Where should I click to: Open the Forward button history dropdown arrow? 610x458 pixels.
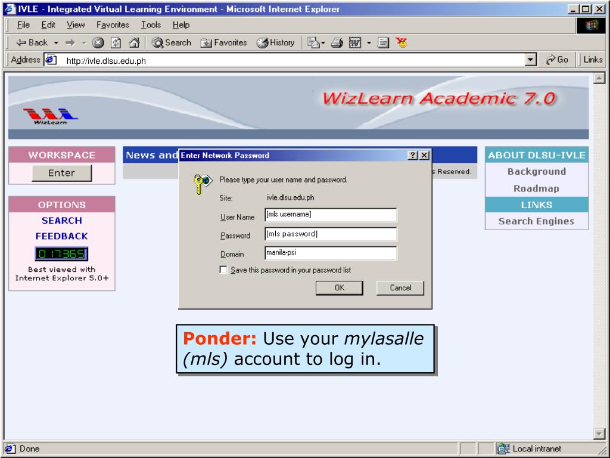(83, 43)
